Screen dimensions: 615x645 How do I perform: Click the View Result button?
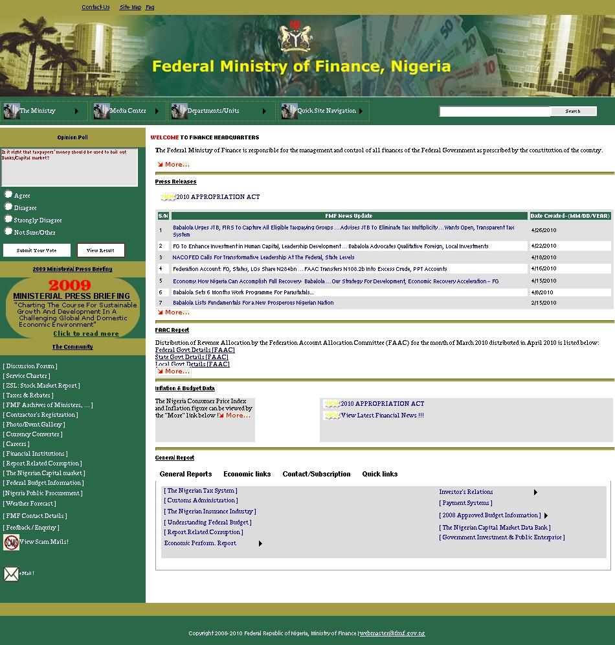point(100,250)
